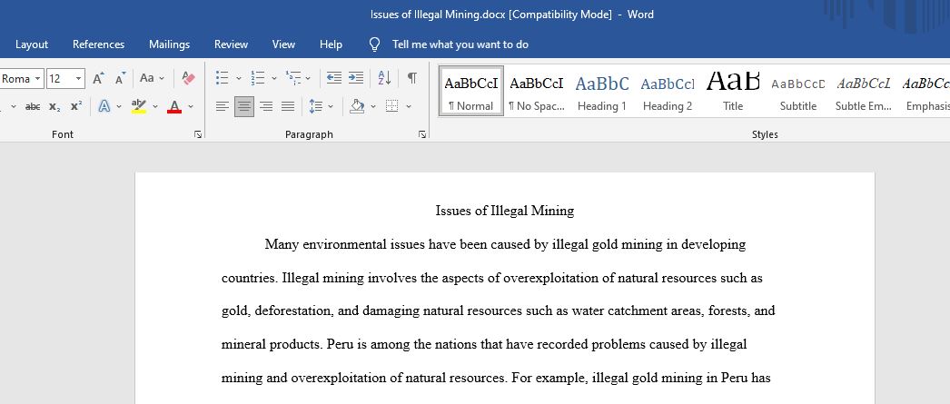Open Text Effects dropdown arrow
This screenshot has width=950, height=404.
click(x=119, y=106)
